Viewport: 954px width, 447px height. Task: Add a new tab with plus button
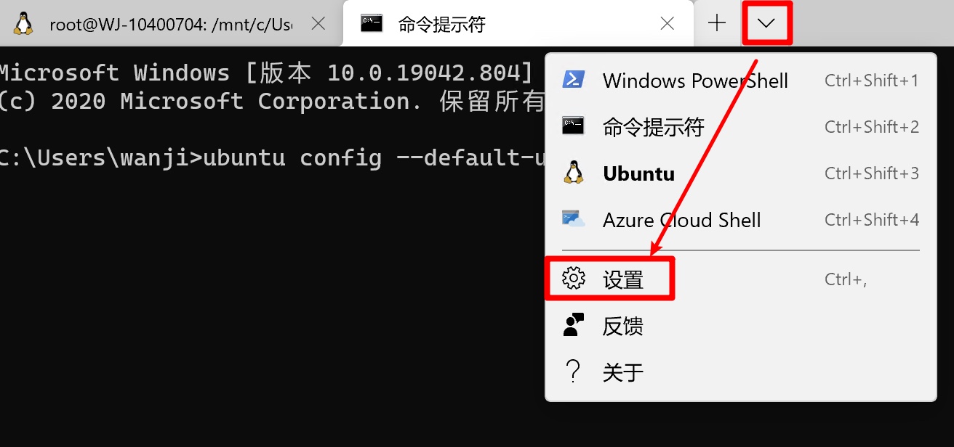(717, 23)
